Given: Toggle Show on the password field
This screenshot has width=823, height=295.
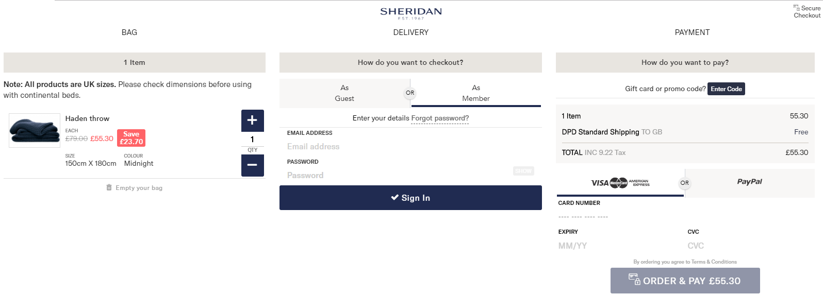Looking at the screenshot, I should click(x=523, y=171).
